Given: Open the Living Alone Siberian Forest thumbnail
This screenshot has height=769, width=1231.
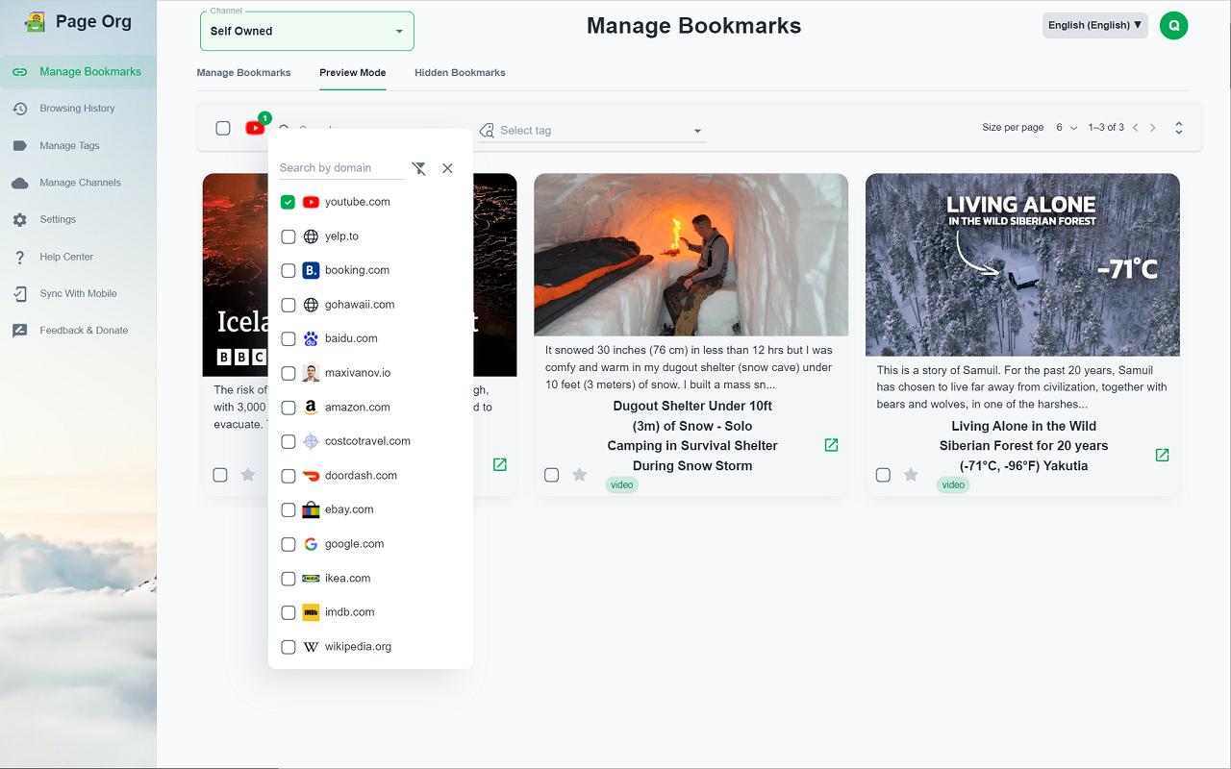Looking at the screenshot, I should pos(1022,264).
